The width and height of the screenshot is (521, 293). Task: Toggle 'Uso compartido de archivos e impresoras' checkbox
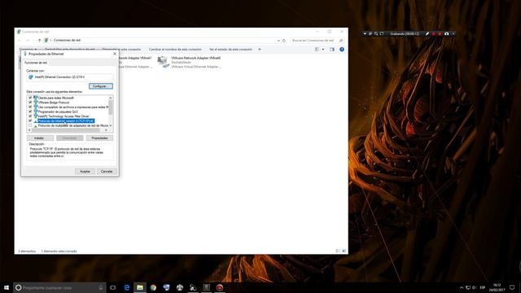pos(30,107)
